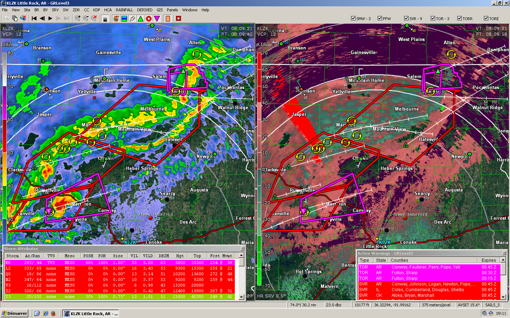Viewport: 510px width, 318px height.
Task: Click the zoom out magnifier icon
Action: point(86,18)
